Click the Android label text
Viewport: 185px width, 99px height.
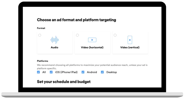(x=92, y=72)
